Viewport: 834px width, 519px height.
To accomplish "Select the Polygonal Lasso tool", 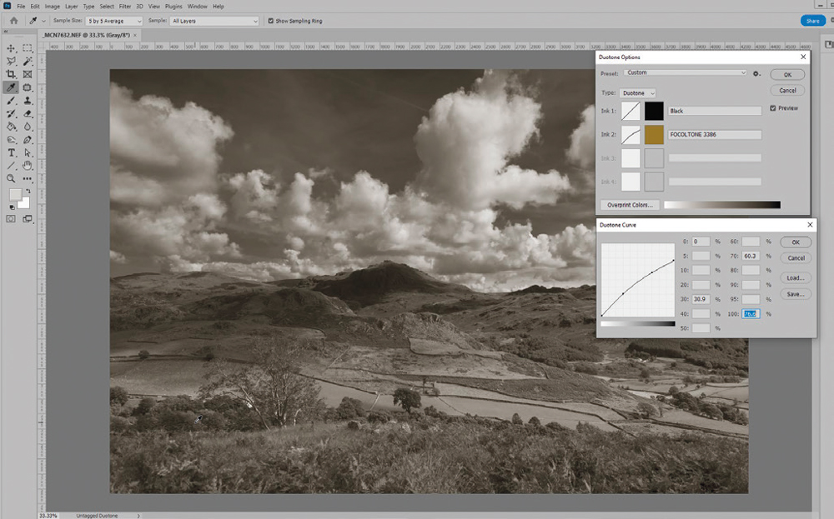I will tap(11, 62).
